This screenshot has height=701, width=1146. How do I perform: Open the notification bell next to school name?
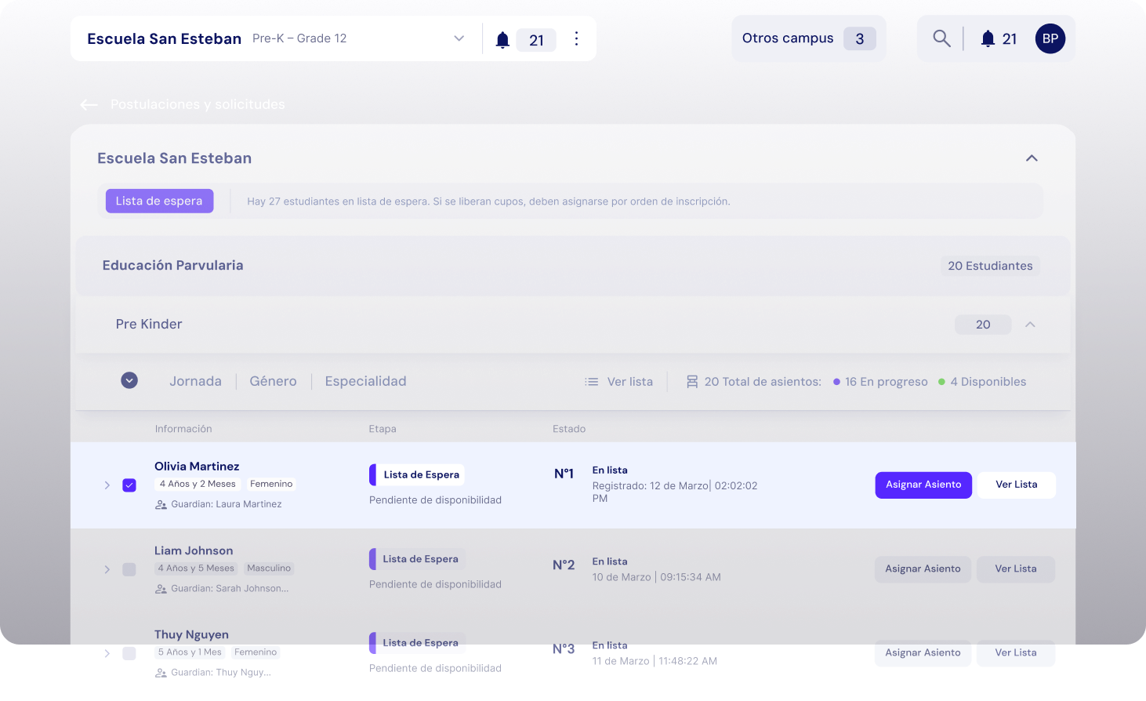(502, 38)
